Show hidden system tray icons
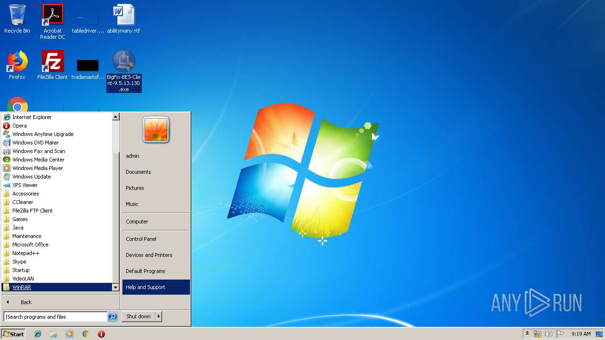 [x=527, y=334]
